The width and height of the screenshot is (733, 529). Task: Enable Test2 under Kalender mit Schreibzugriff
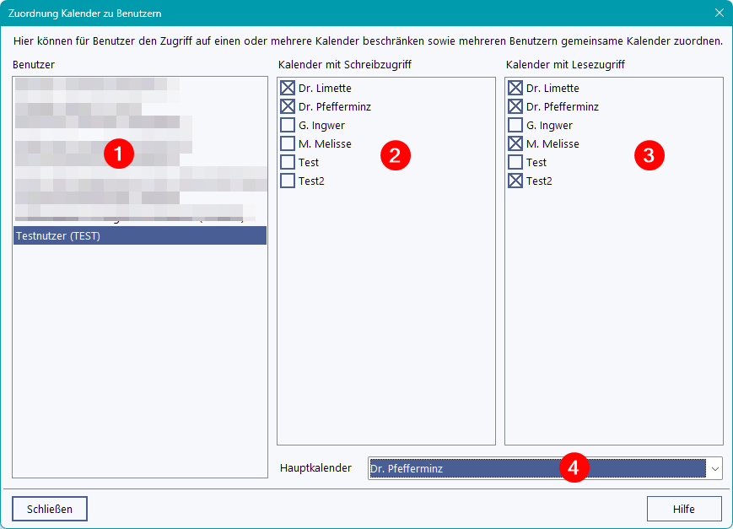(x=288, y=181)
